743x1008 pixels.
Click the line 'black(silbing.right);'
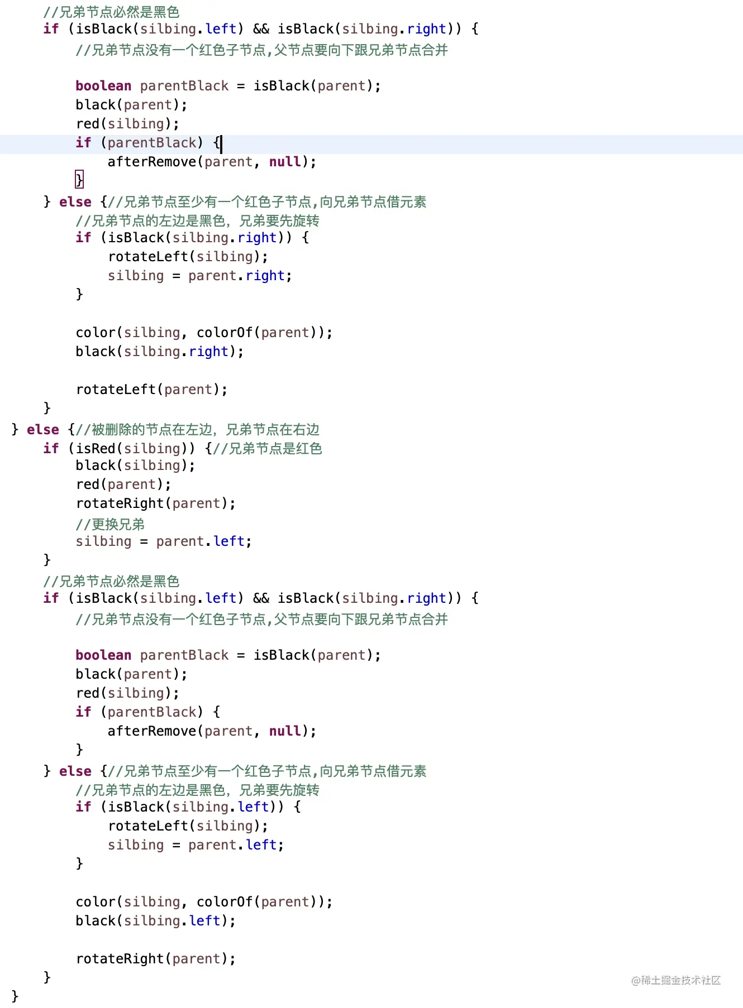click(x=160, y=352)
